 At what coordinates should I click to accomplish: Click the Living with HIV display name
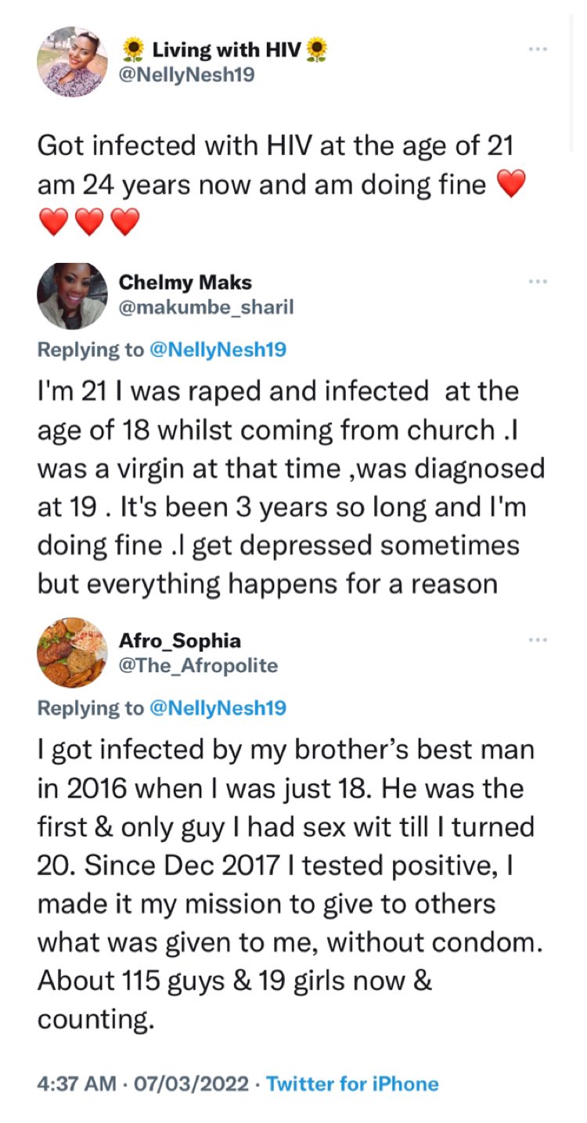225,51
